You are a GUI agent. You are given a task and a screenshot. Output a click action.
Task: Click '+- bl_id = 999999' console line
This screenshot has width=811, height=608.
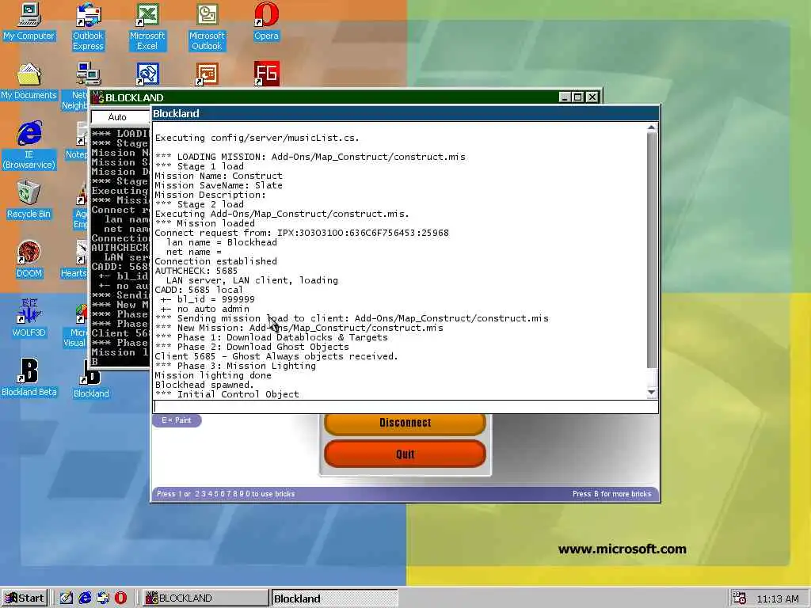tap(208, 298)
